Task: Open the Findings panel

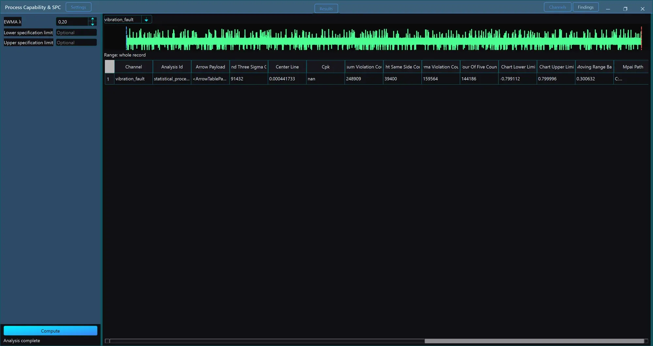Action: 585,7
